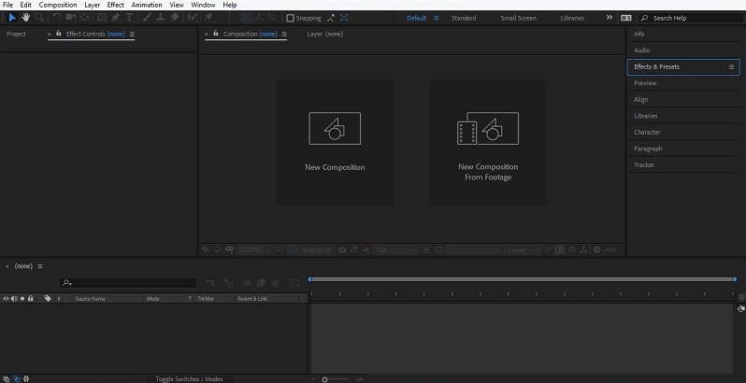This screenshot has height=383, width=746.
Task: Click the timeline zoom slider
Action: pos(325,378)
